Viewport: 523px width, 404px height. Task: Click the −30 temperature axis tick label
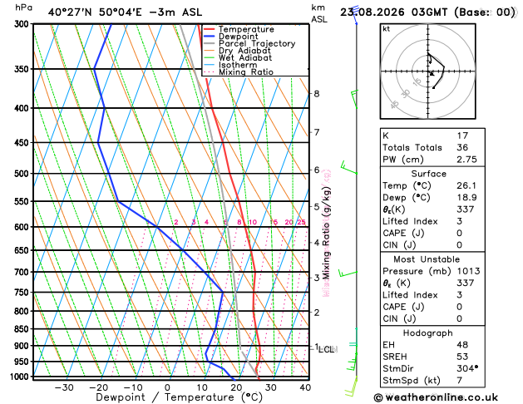(x=64, y=387)
